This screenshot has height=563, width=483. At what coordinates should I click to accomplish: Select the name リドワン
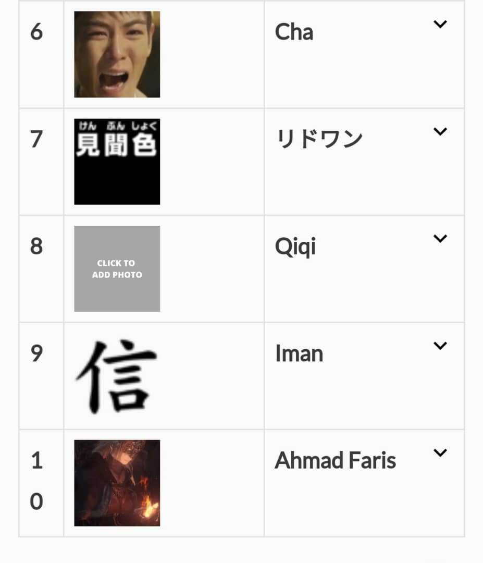(319, 139)
